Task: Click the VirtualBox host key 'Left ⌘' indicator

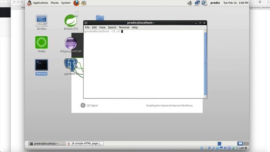Action: pos(243,148)
